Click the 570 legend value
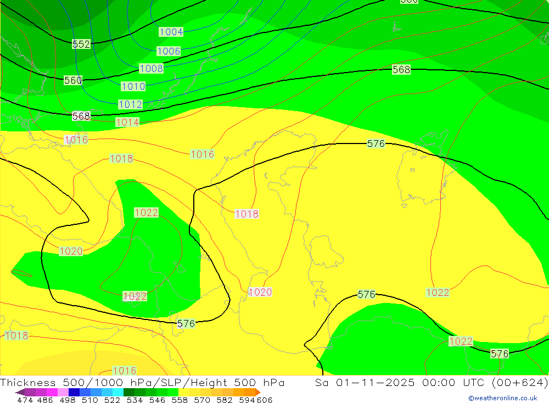Viewport: 549px width, 403px height. click(202, 400)
